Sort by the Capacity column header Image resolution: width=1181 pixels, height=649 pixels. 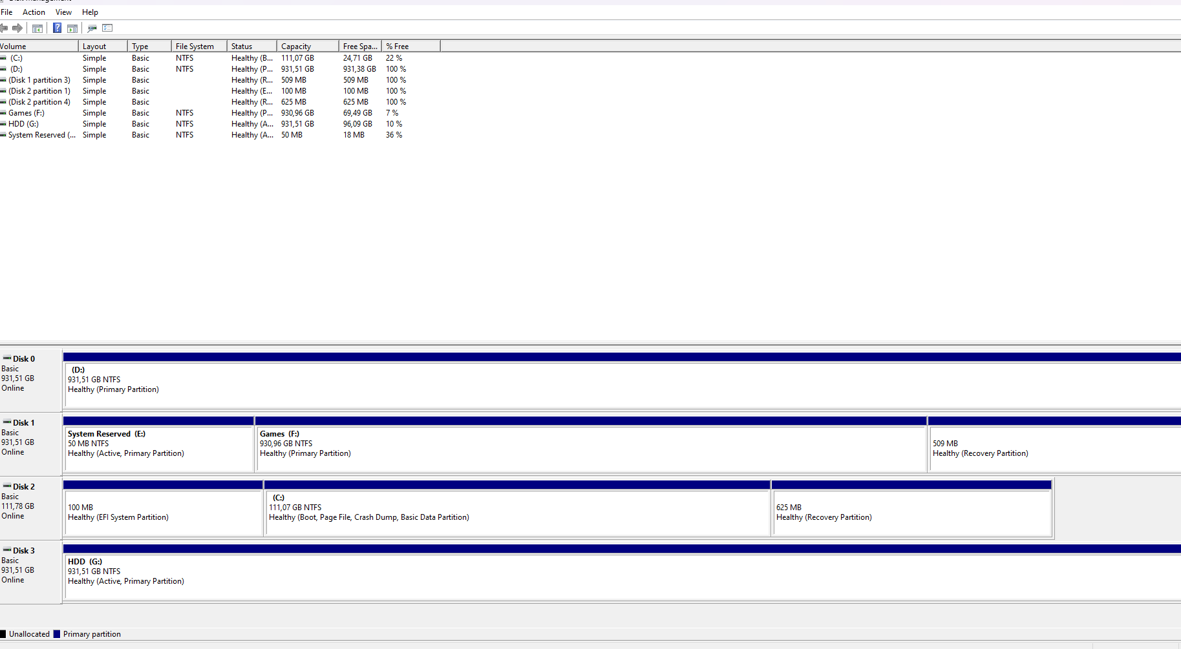tap(308, 46)
